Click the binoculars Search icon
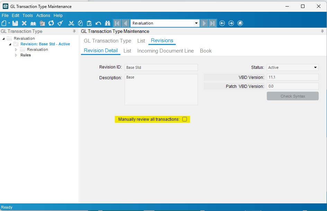Screen dimensions: 327x211 pos(108,23)
